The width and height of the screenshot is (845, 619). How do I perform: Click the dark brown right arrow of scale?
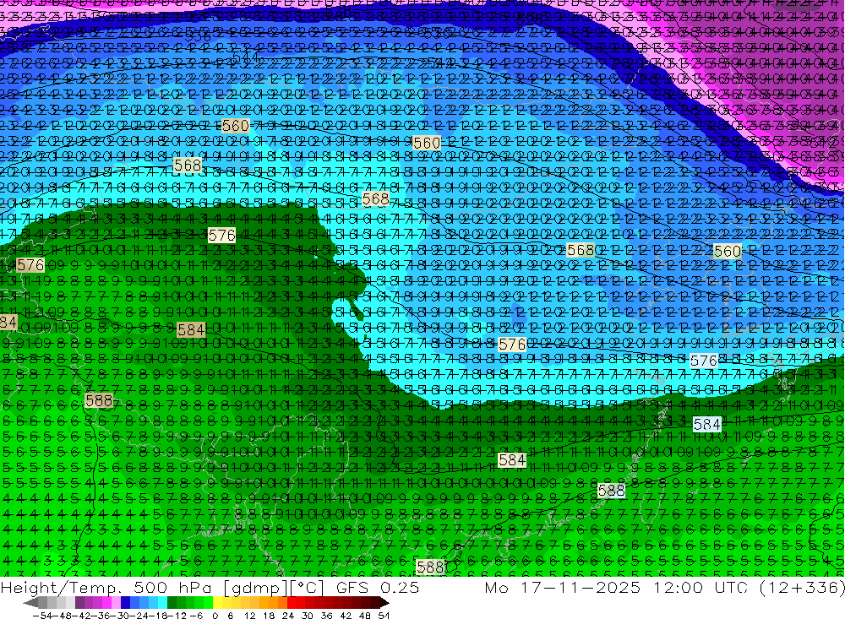[384, 603]
